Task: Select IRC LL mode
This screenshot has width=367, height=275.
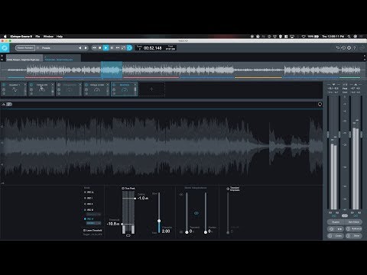Action: 89,192
